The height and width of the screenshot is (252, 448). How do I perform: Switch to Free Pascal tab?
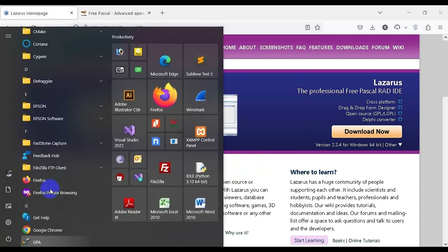tap(116, 13)
